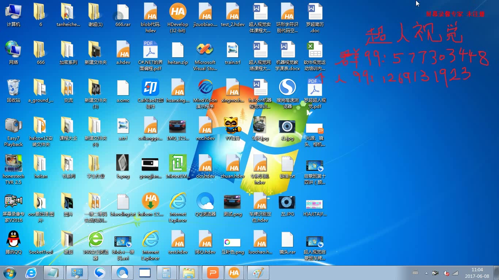Image resolution: width=499 pixels, height=280 pixels.
Task: Open Internet Explorer from taskbar
Action: (x=31, y=273)
